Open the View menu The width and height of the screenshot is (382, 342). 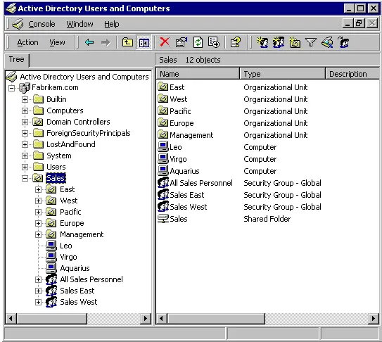[x=57, y=43]
